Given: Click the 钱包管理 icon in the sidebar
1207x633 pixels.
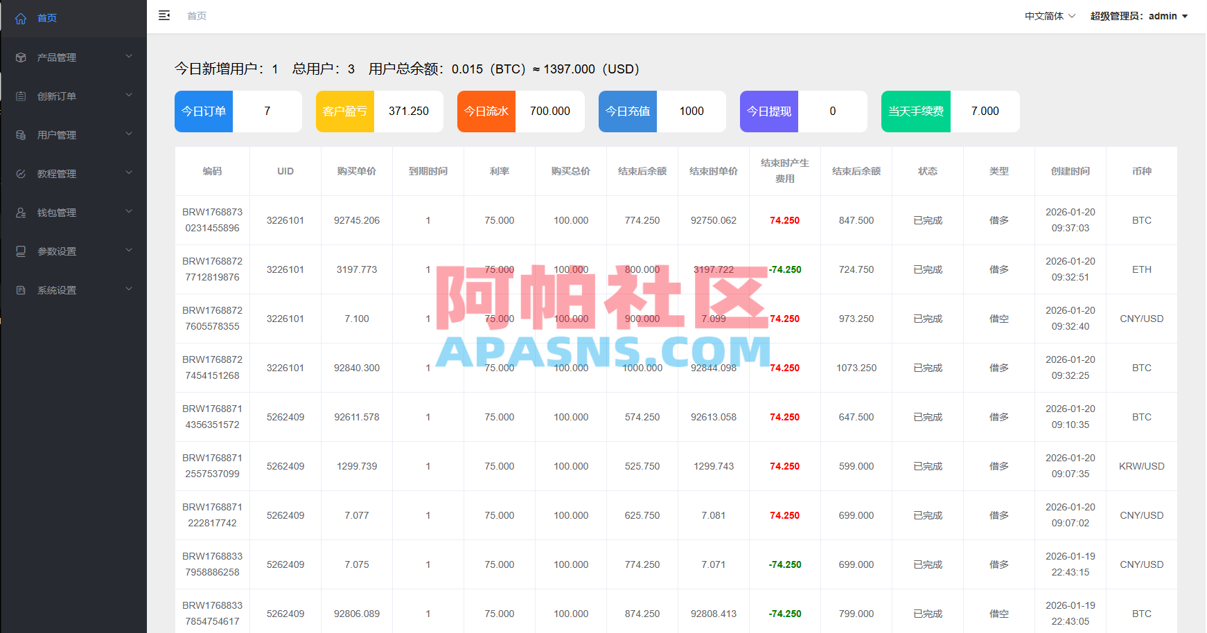Looking at the screenshot, I should point(21,213).
